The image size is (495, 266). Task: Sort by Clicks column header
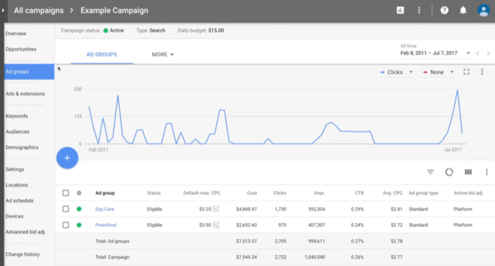(x=280, y=193)
